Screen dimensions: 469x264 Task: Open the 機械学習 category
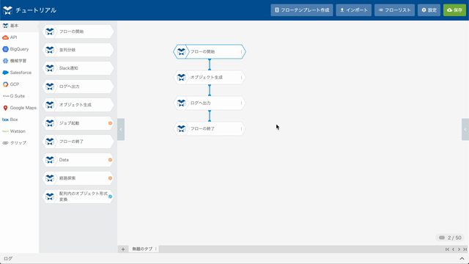coord(19,61)
